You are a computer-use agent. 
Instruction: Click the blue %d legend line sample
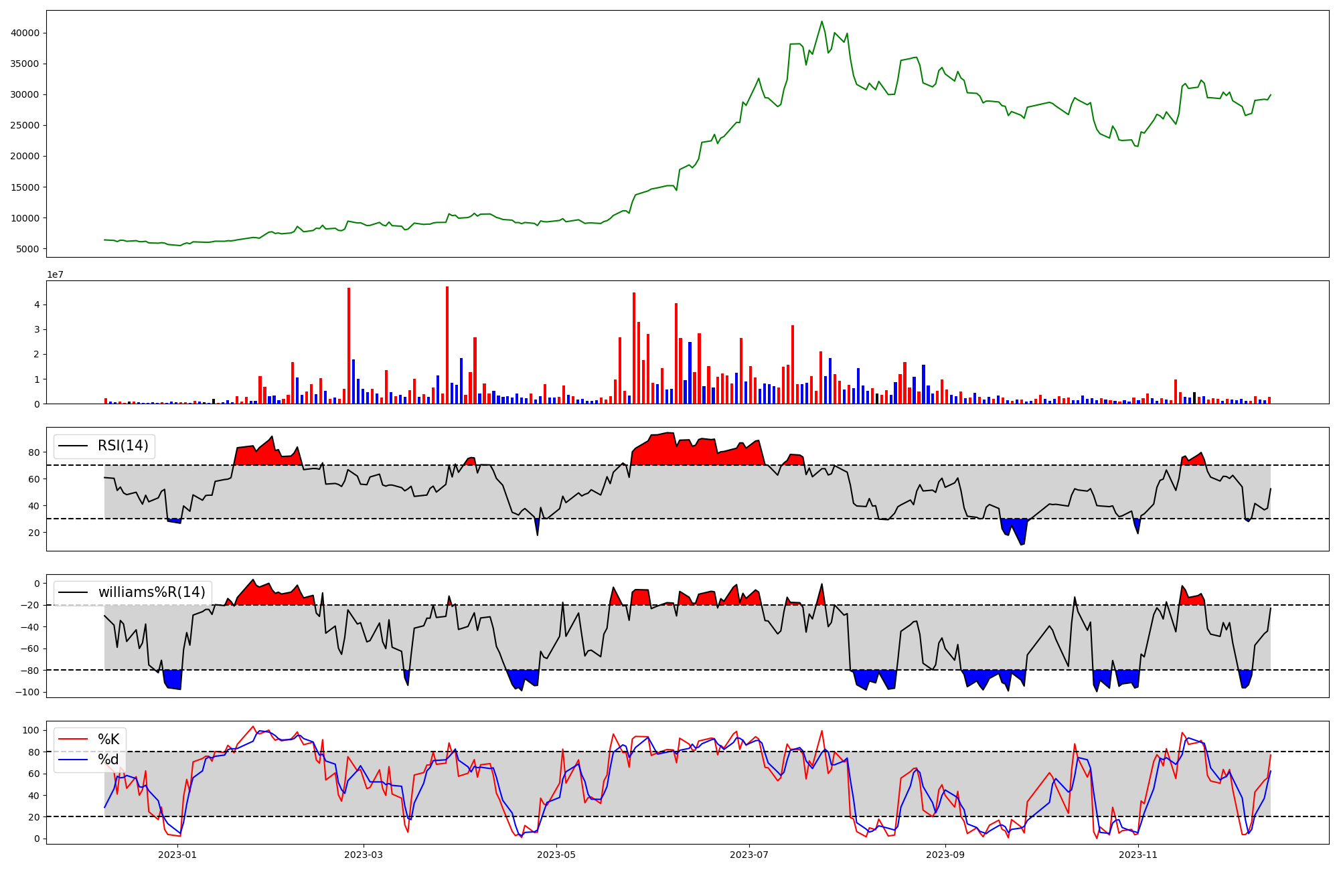74,760
